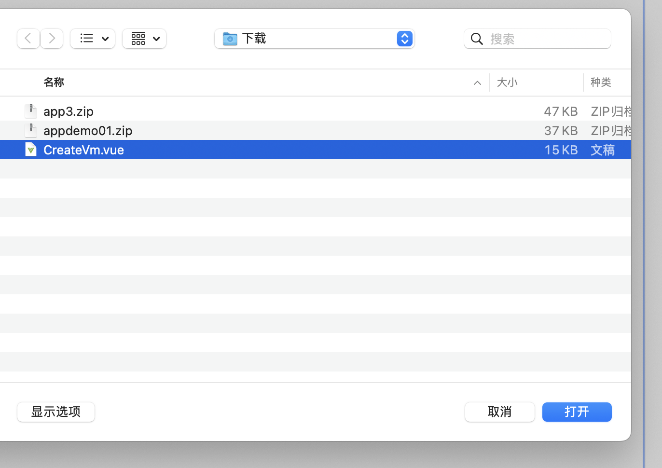Image resolution: width=662 pixels, height=468 pixels.
Task: Toggle sort direction arrow in name column
Action: coord(477,83)
